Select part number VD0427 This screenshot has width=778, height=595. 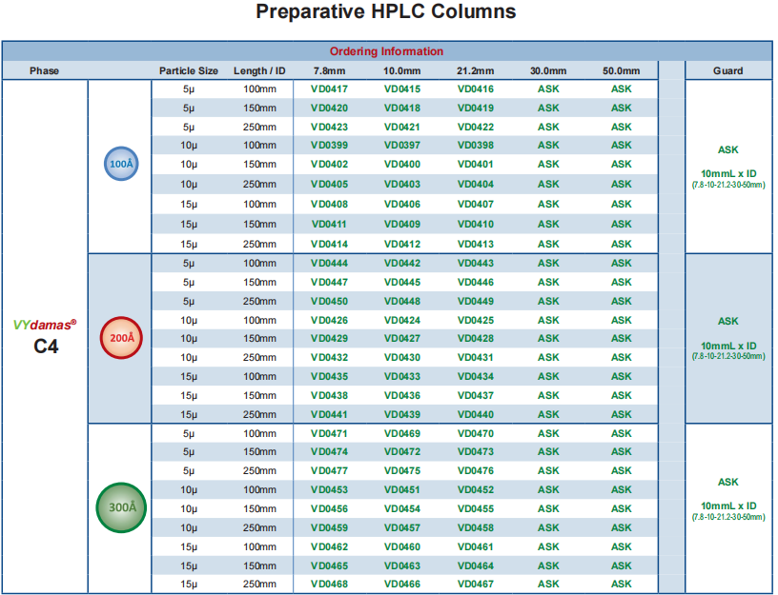(x=402, y=338)
